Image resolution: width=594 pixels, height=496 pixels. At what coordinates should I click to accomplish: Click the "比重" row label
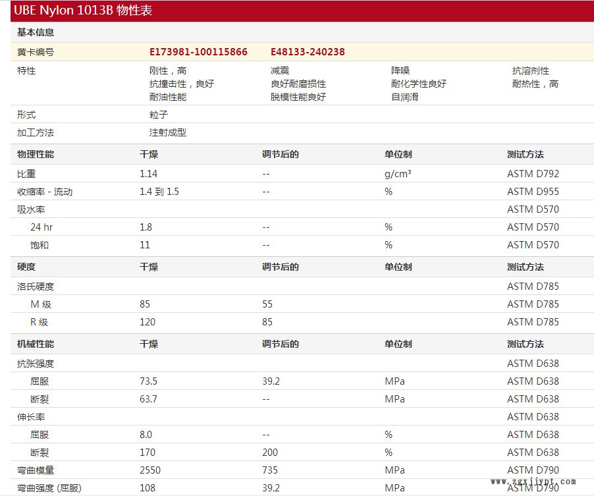[x=26, y=174]
